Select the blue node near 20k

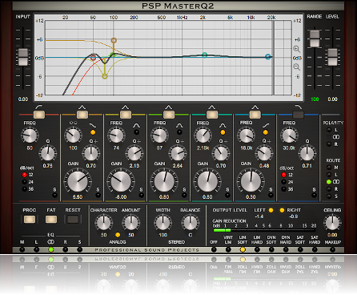[268, 57]
